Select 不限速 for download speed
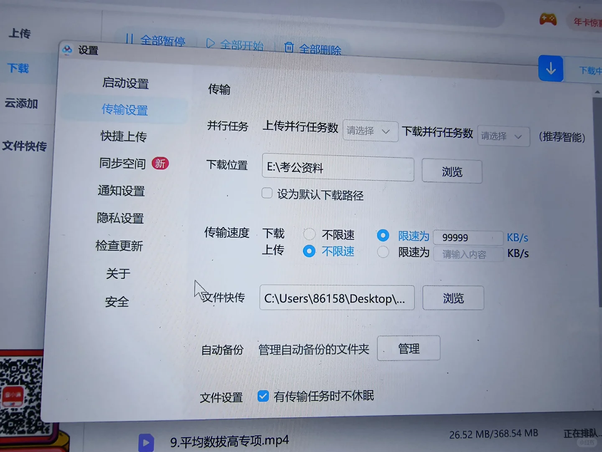This screenshot has height=452, width=602. 309,234
